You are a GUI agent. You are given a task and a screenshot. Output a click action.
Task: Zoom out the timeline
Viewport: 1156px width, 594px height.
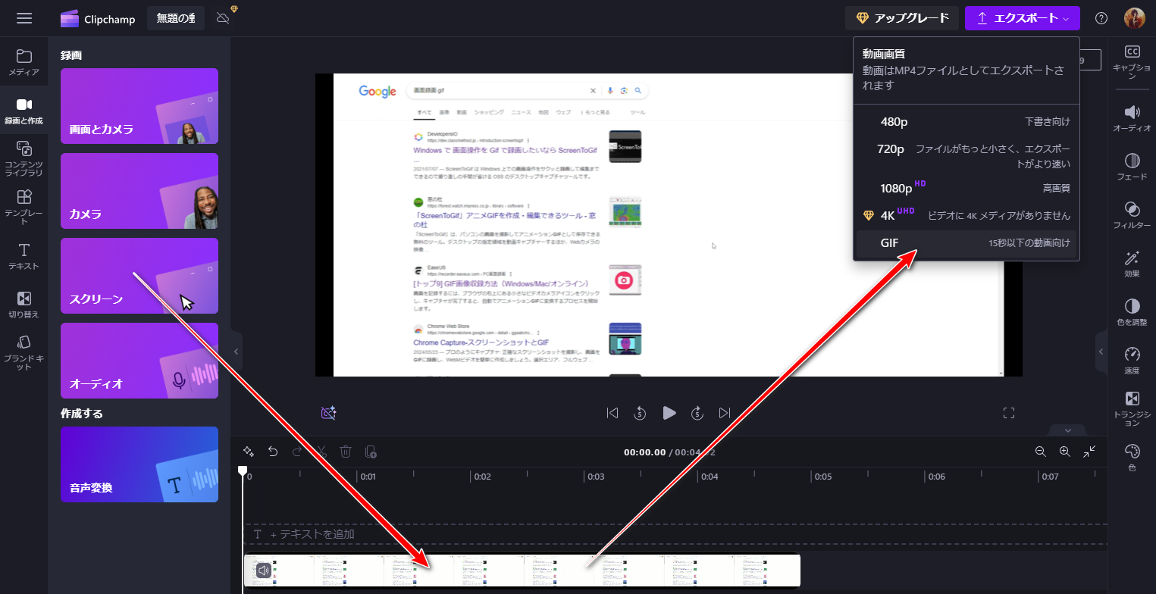pos(1041,452)
